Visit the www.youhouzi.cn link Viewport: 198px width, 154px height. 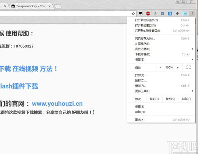pos(57,104)
